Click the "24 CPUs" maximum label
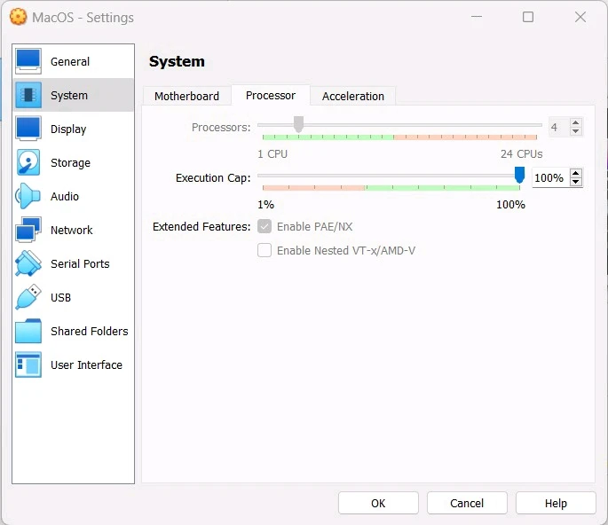 click(x=522, y=153)
